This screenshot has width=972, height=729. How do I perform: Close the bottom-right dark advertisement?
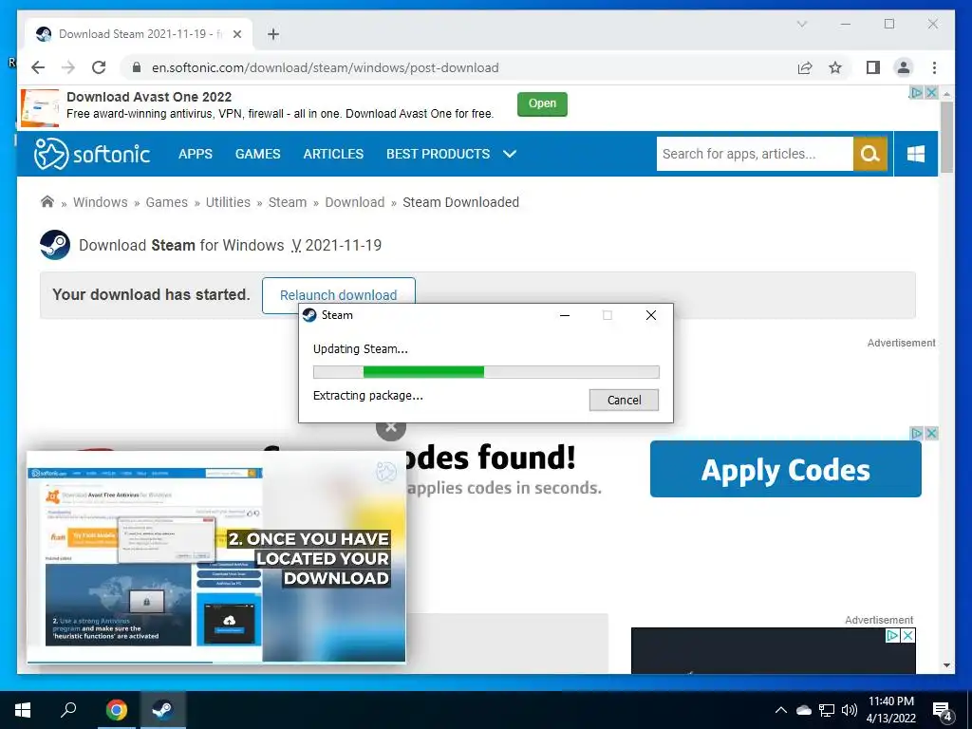pos(908,635)
